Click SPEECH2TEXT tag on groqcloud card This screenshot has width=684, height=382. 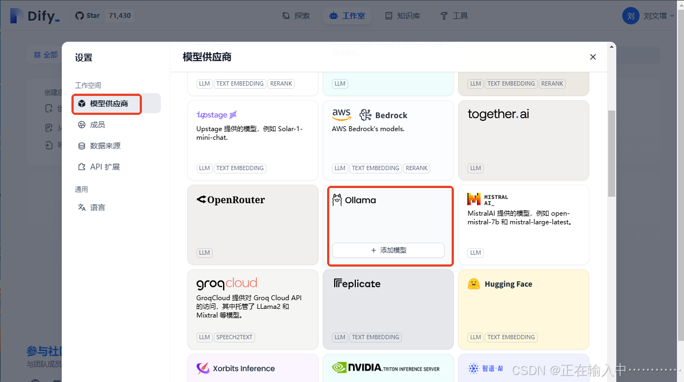point(234,337)
